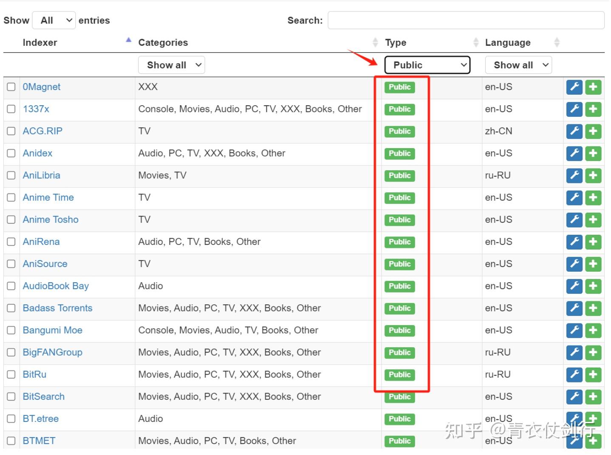Tick the checkbox for 0Magnet
Viewport: 611px width, 455px height.
pos(11,87)
